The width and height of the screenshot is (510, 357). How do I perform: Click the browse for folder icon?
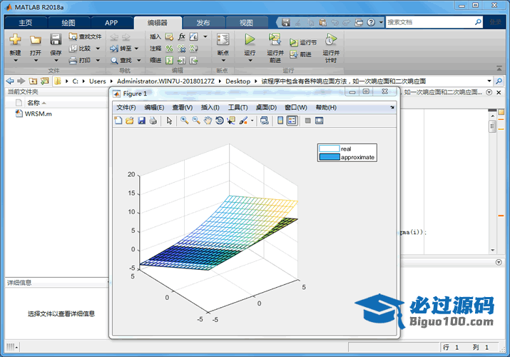pos(44,81)
